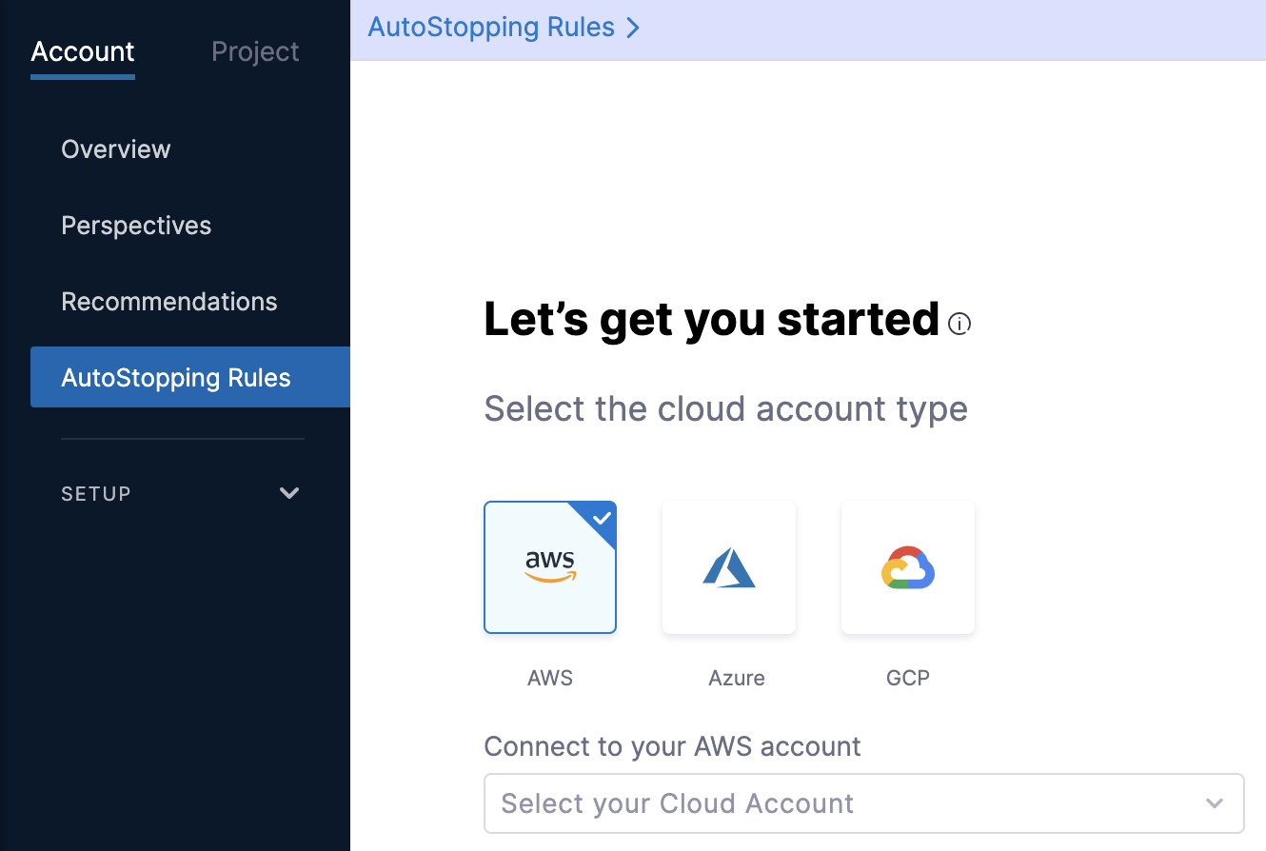Click the AutoStopping Rules breadcrumb link

(491, 28)
